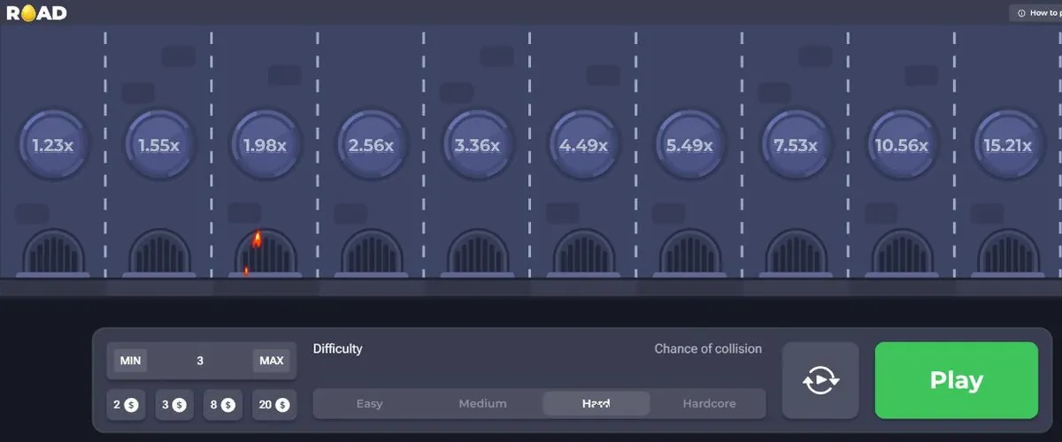
Task: Click the Difficulty heading text
Action: tap(338, 349)
